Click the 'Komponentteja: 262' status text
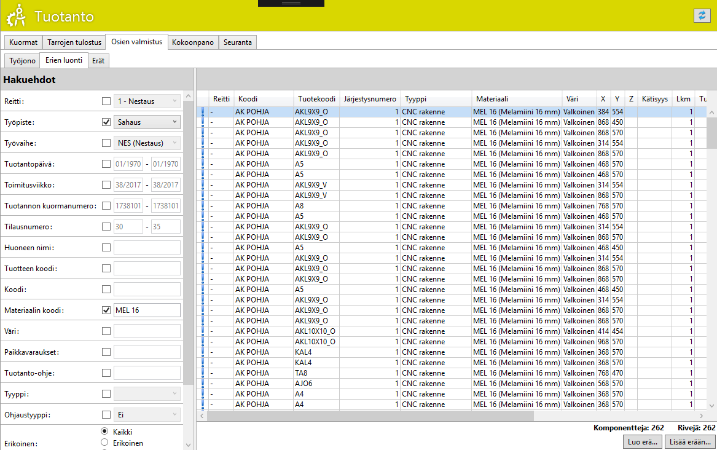Viewport: 717px width, 450px height. pyautogui.click(x=629, y=428)
